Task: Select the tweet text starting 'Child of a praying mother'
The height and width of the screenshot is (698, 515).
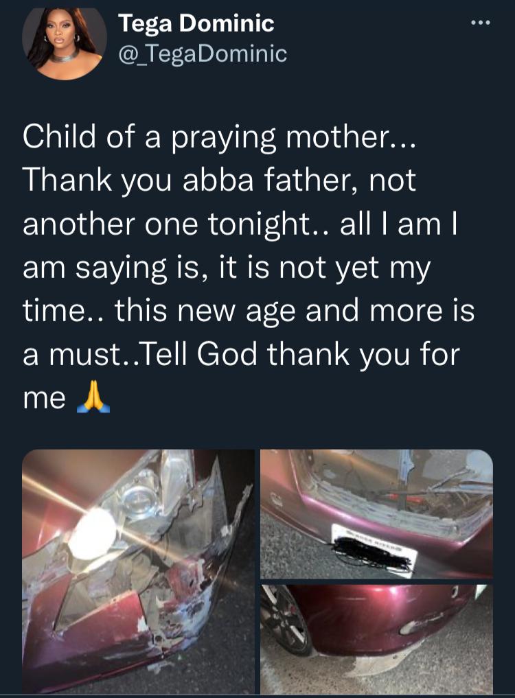Action: point(249,267)
